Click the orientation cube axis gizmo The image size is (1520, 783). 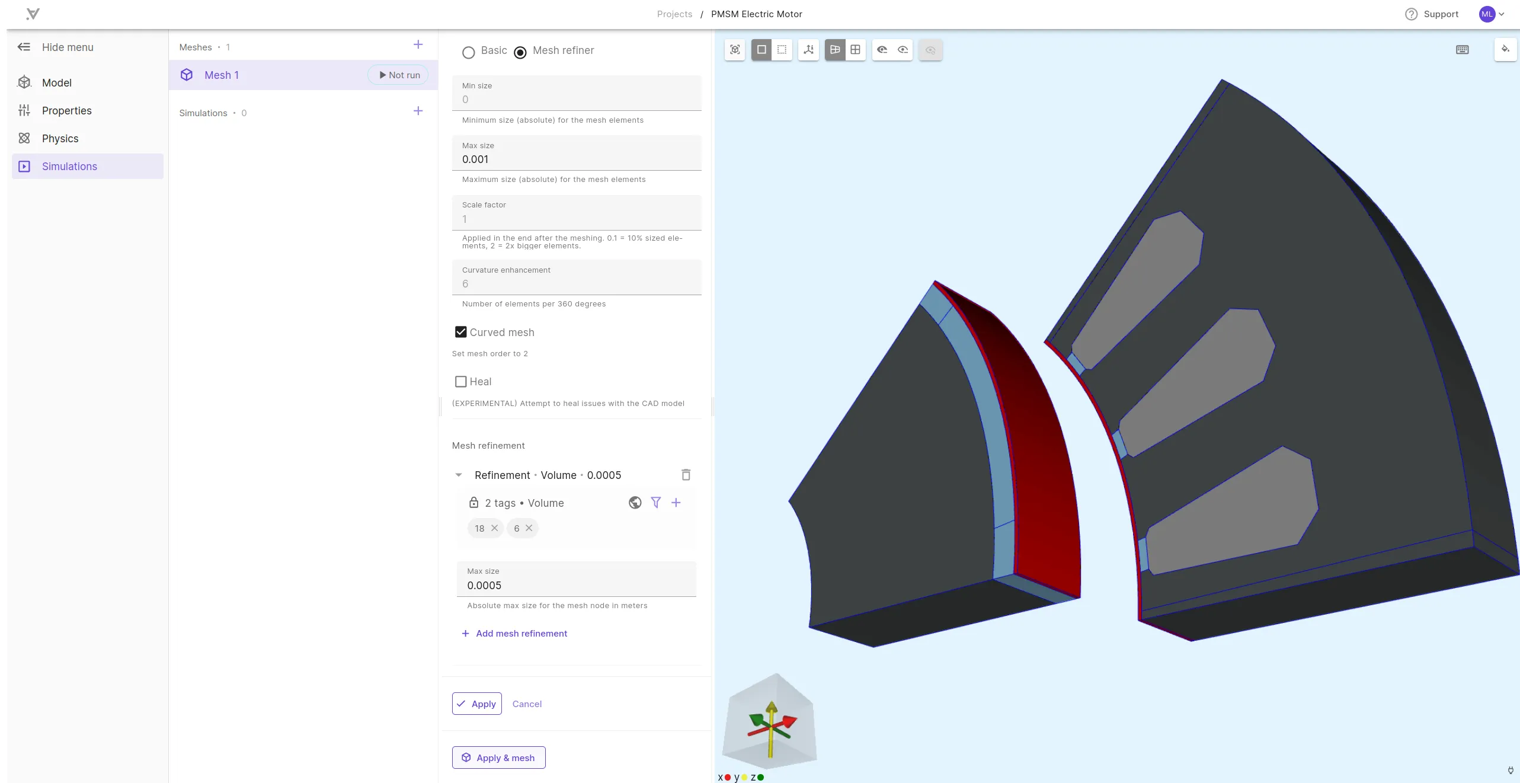[x=770, y=721]
